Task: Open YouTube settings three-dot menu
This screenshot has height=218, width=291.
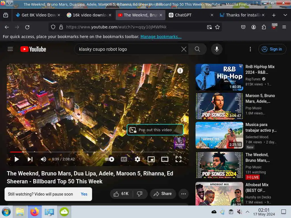Action: pos(250,49)
